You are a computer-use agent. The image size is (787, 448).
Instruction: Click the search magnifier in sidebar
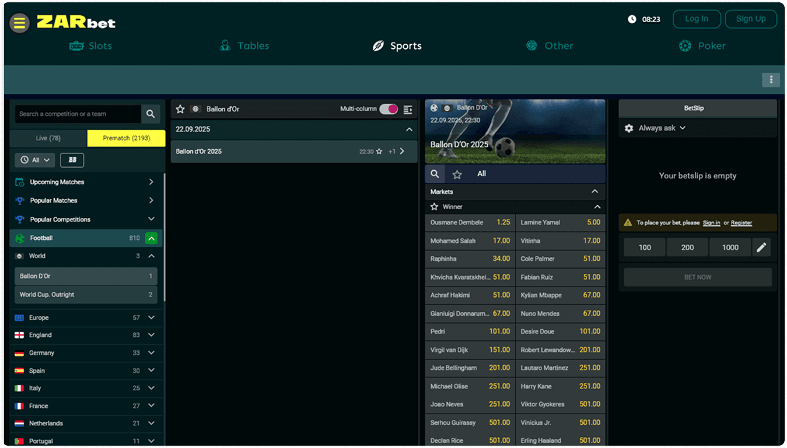(x=151, y=114)
